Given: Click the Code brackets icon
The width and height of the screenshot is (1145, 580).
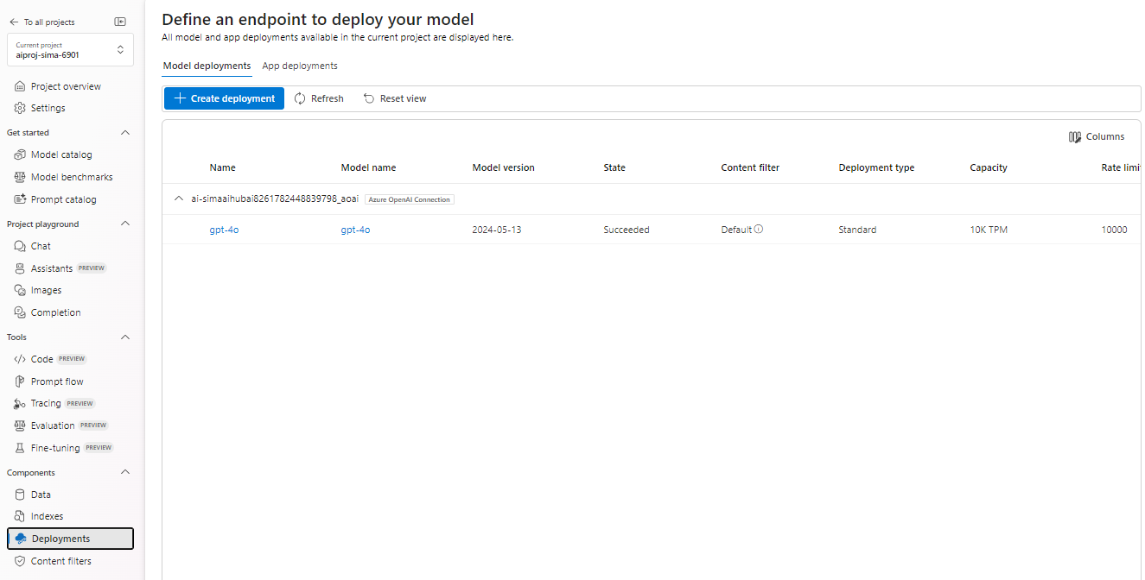Looking at the screenshot, I should tap(20, 359).
